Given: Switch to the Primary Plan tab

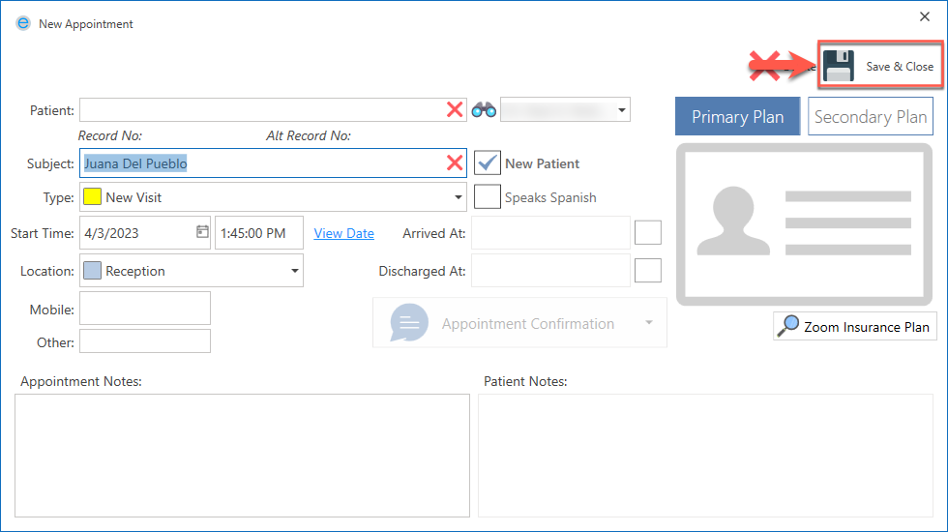Looking at the screenshot, I should pos(737,116).
